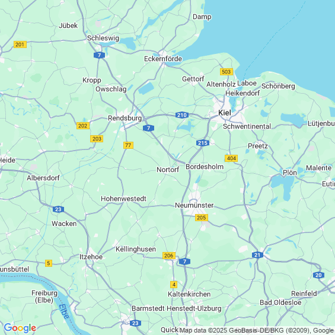335x335 pixels.
Task: Click the A23 shield near Wacken
Action: (x=58, y=209)
